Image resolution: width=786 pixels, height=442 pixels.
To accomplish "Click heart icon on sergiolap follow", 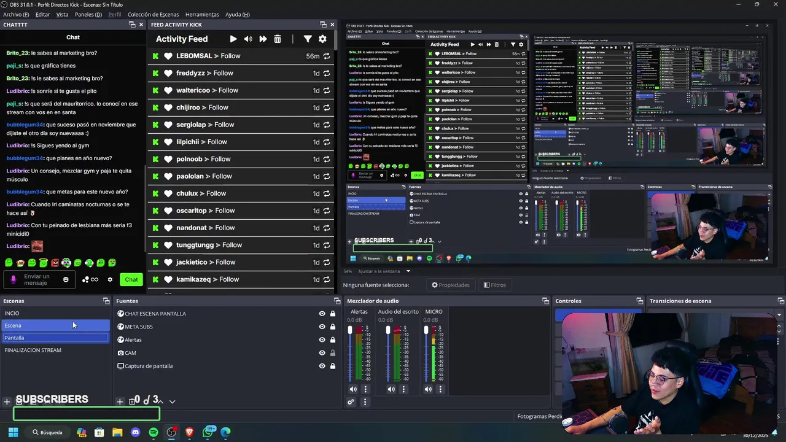I will (x=168, y=125).
